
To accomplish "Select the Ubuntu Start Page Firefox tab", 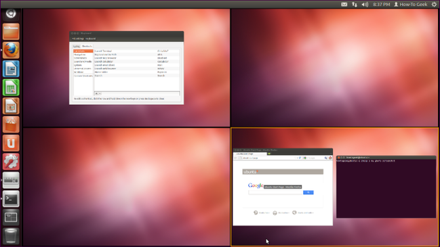I will 249,154.
